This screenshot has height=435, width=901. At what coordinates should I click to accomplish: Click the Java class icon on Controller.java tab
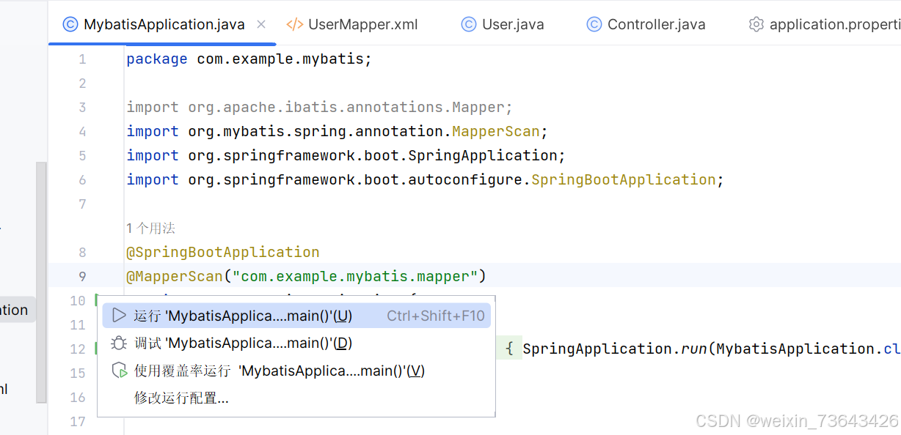pyautogui.click(x=593, y=24)
